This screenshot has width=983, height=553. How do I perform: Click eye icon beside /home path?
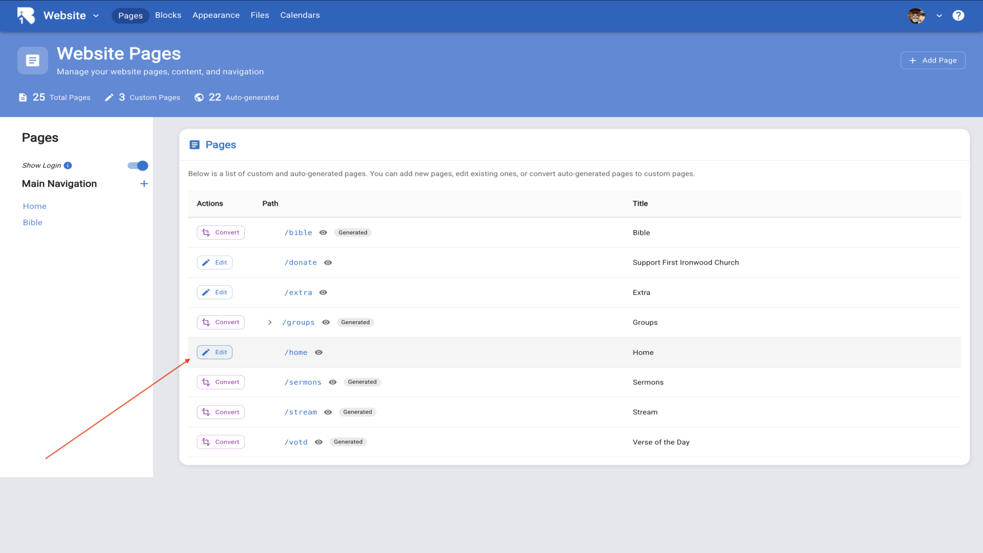318,352
